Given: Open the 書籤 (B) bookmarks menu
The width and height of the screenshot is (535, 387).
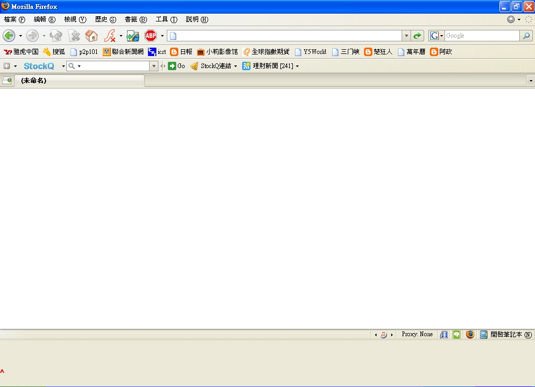Looking at the screenshot, I should [x=135, y=19].
